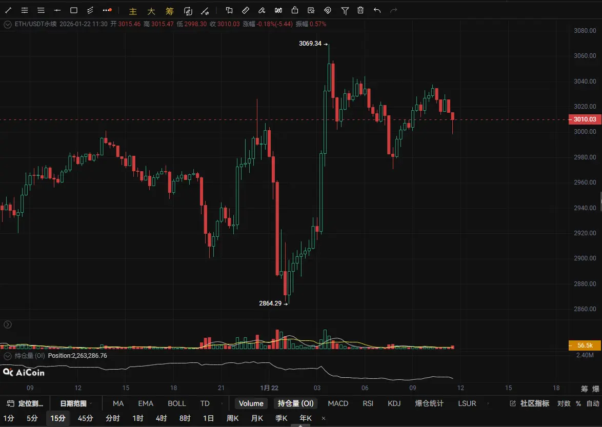Viewport: 602px width, 427px height.
Task: Toggle the BOLL indicator
Action: coord(176,403)
